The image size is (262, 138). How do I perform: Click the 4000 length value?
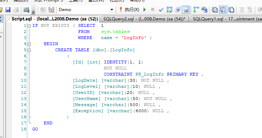[x=141, y=111]
